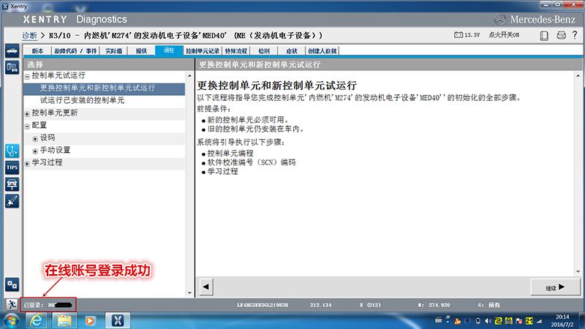Select the measurement probe sidebar icon

coord(12,201)
